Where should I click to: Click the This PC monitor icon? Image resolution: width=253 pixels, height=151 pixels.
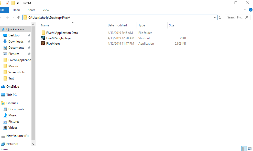(3, 95)
